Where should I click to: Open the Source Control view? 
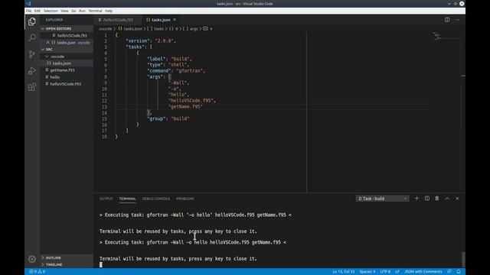point(32,54)
